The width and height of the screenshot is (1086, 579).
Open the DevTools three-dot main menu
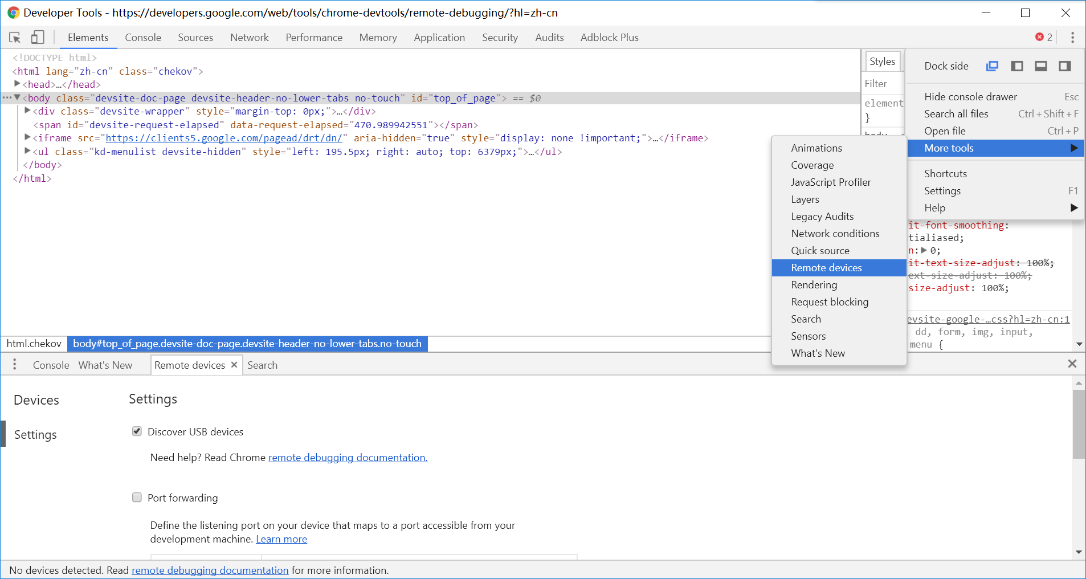point(1072,38)
